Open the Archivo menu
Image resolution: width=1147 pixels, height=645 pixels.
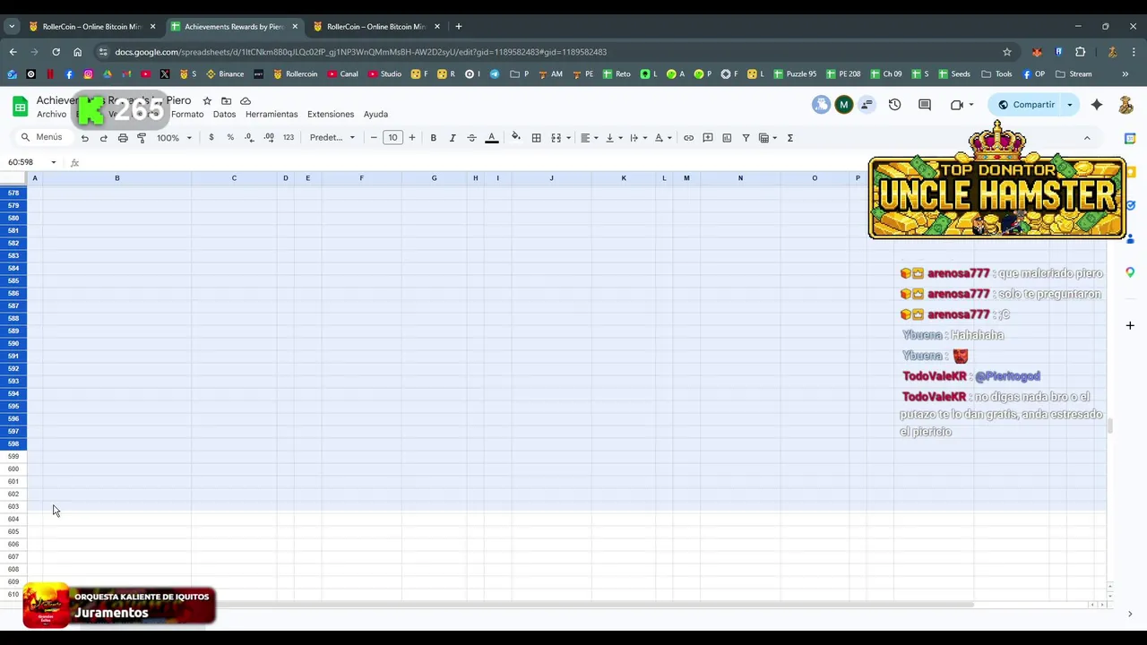click(51, 114)
